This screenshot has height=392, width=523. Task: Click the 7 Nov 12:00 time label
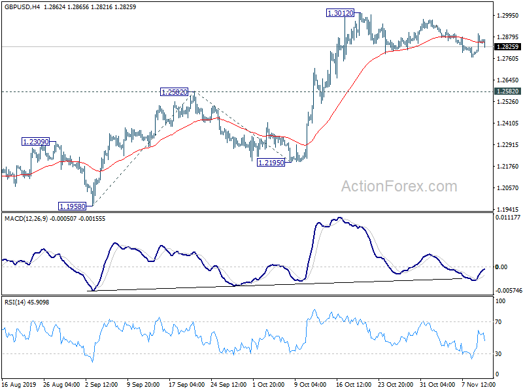tap(479, 384)
